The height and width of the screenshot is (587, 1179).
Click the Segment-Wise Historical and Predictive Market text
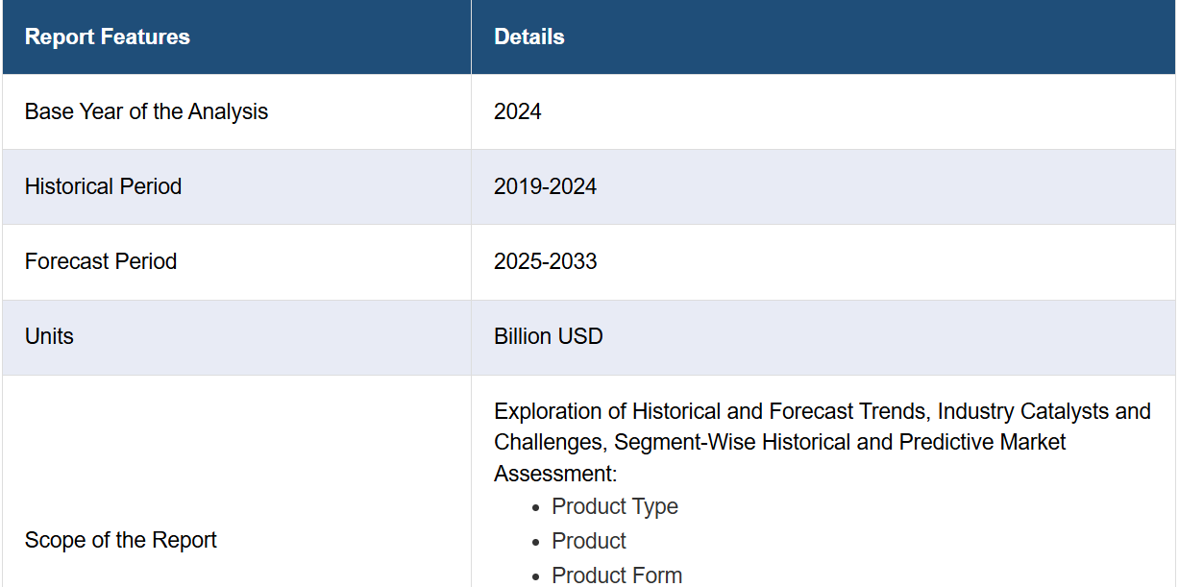click(841, 442)
